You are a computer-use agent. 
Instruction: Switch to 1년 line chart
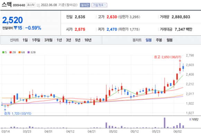59,40
